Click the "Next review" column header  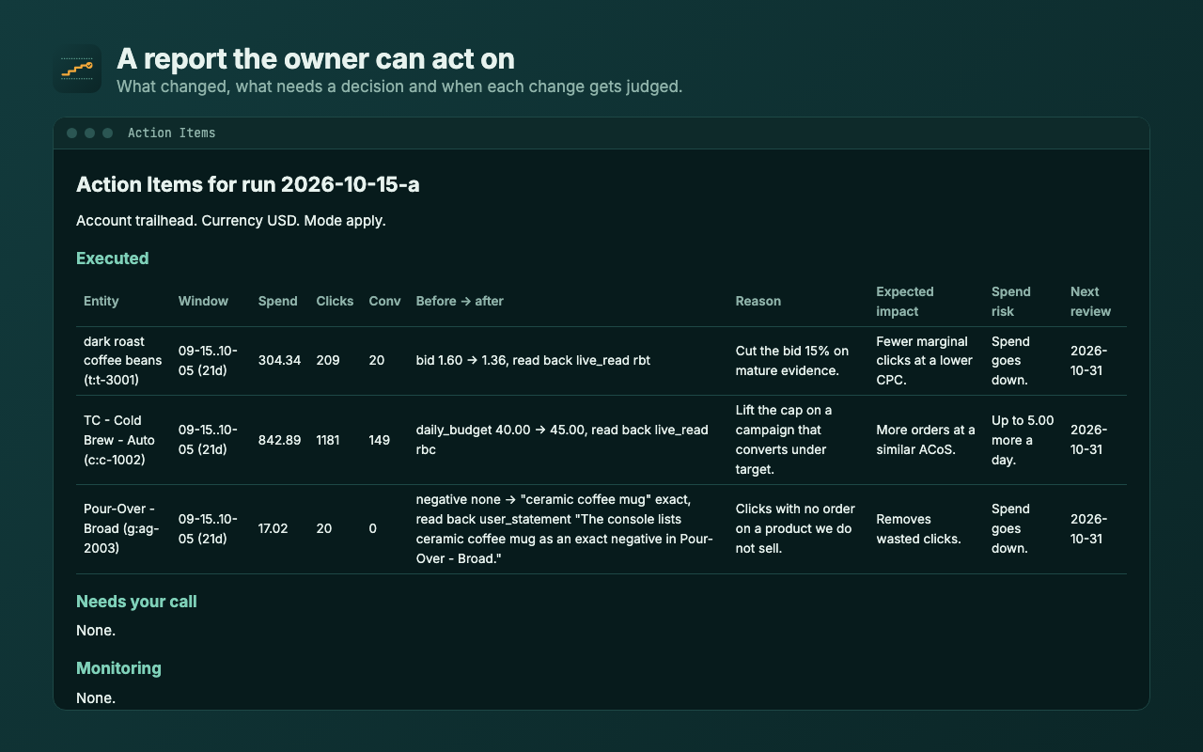1091,301
